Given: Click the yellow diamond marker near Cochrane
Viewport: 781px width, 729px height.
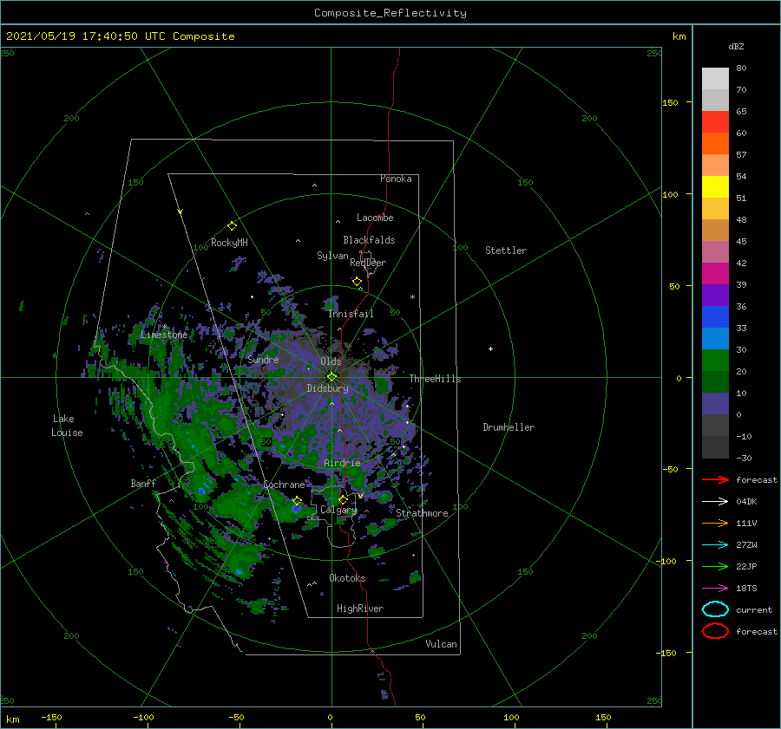Looking at the screenshot, I should (297, 501).
